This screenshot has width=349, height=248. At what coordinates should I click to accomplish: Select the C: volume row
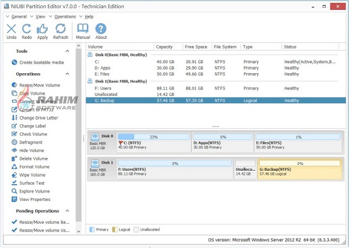(216, 62)
